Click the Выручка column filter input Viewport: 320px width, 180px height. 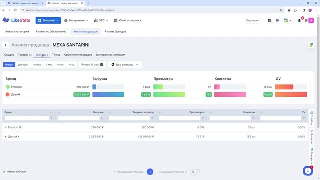pyautogui.click(x=79, y=118)
